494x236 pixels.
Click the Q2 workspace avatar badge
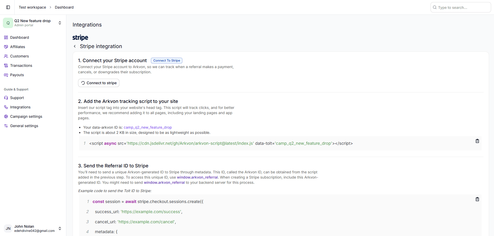click(8, 23)
